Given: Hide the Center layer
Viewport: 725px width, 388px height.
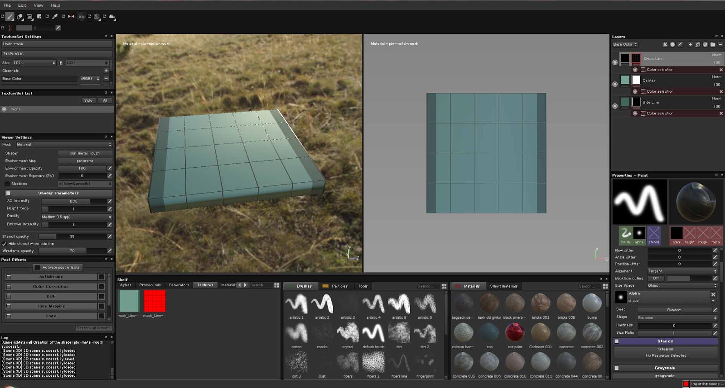Looking at the screenshot, I should (x=615, y=84).
